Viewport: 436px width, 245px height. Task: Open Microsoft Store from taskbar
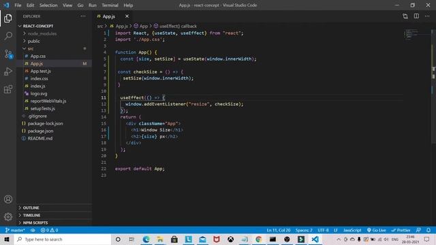174,239
